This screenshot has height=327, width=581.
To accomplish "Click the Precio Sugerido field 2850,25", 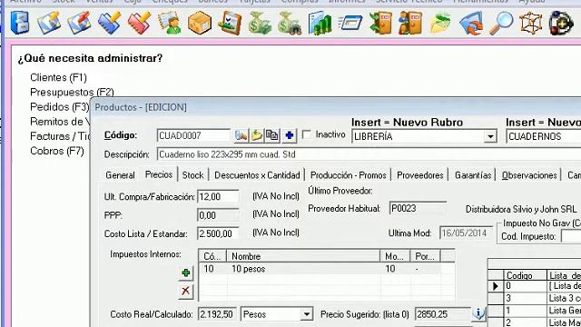I will [442, 314].
